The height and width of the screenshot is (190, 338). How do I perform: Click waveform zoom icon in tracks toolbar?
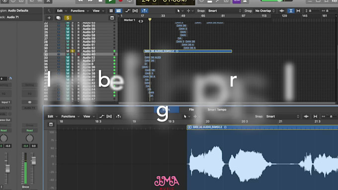pyautogui.click(x=281, y=11)
